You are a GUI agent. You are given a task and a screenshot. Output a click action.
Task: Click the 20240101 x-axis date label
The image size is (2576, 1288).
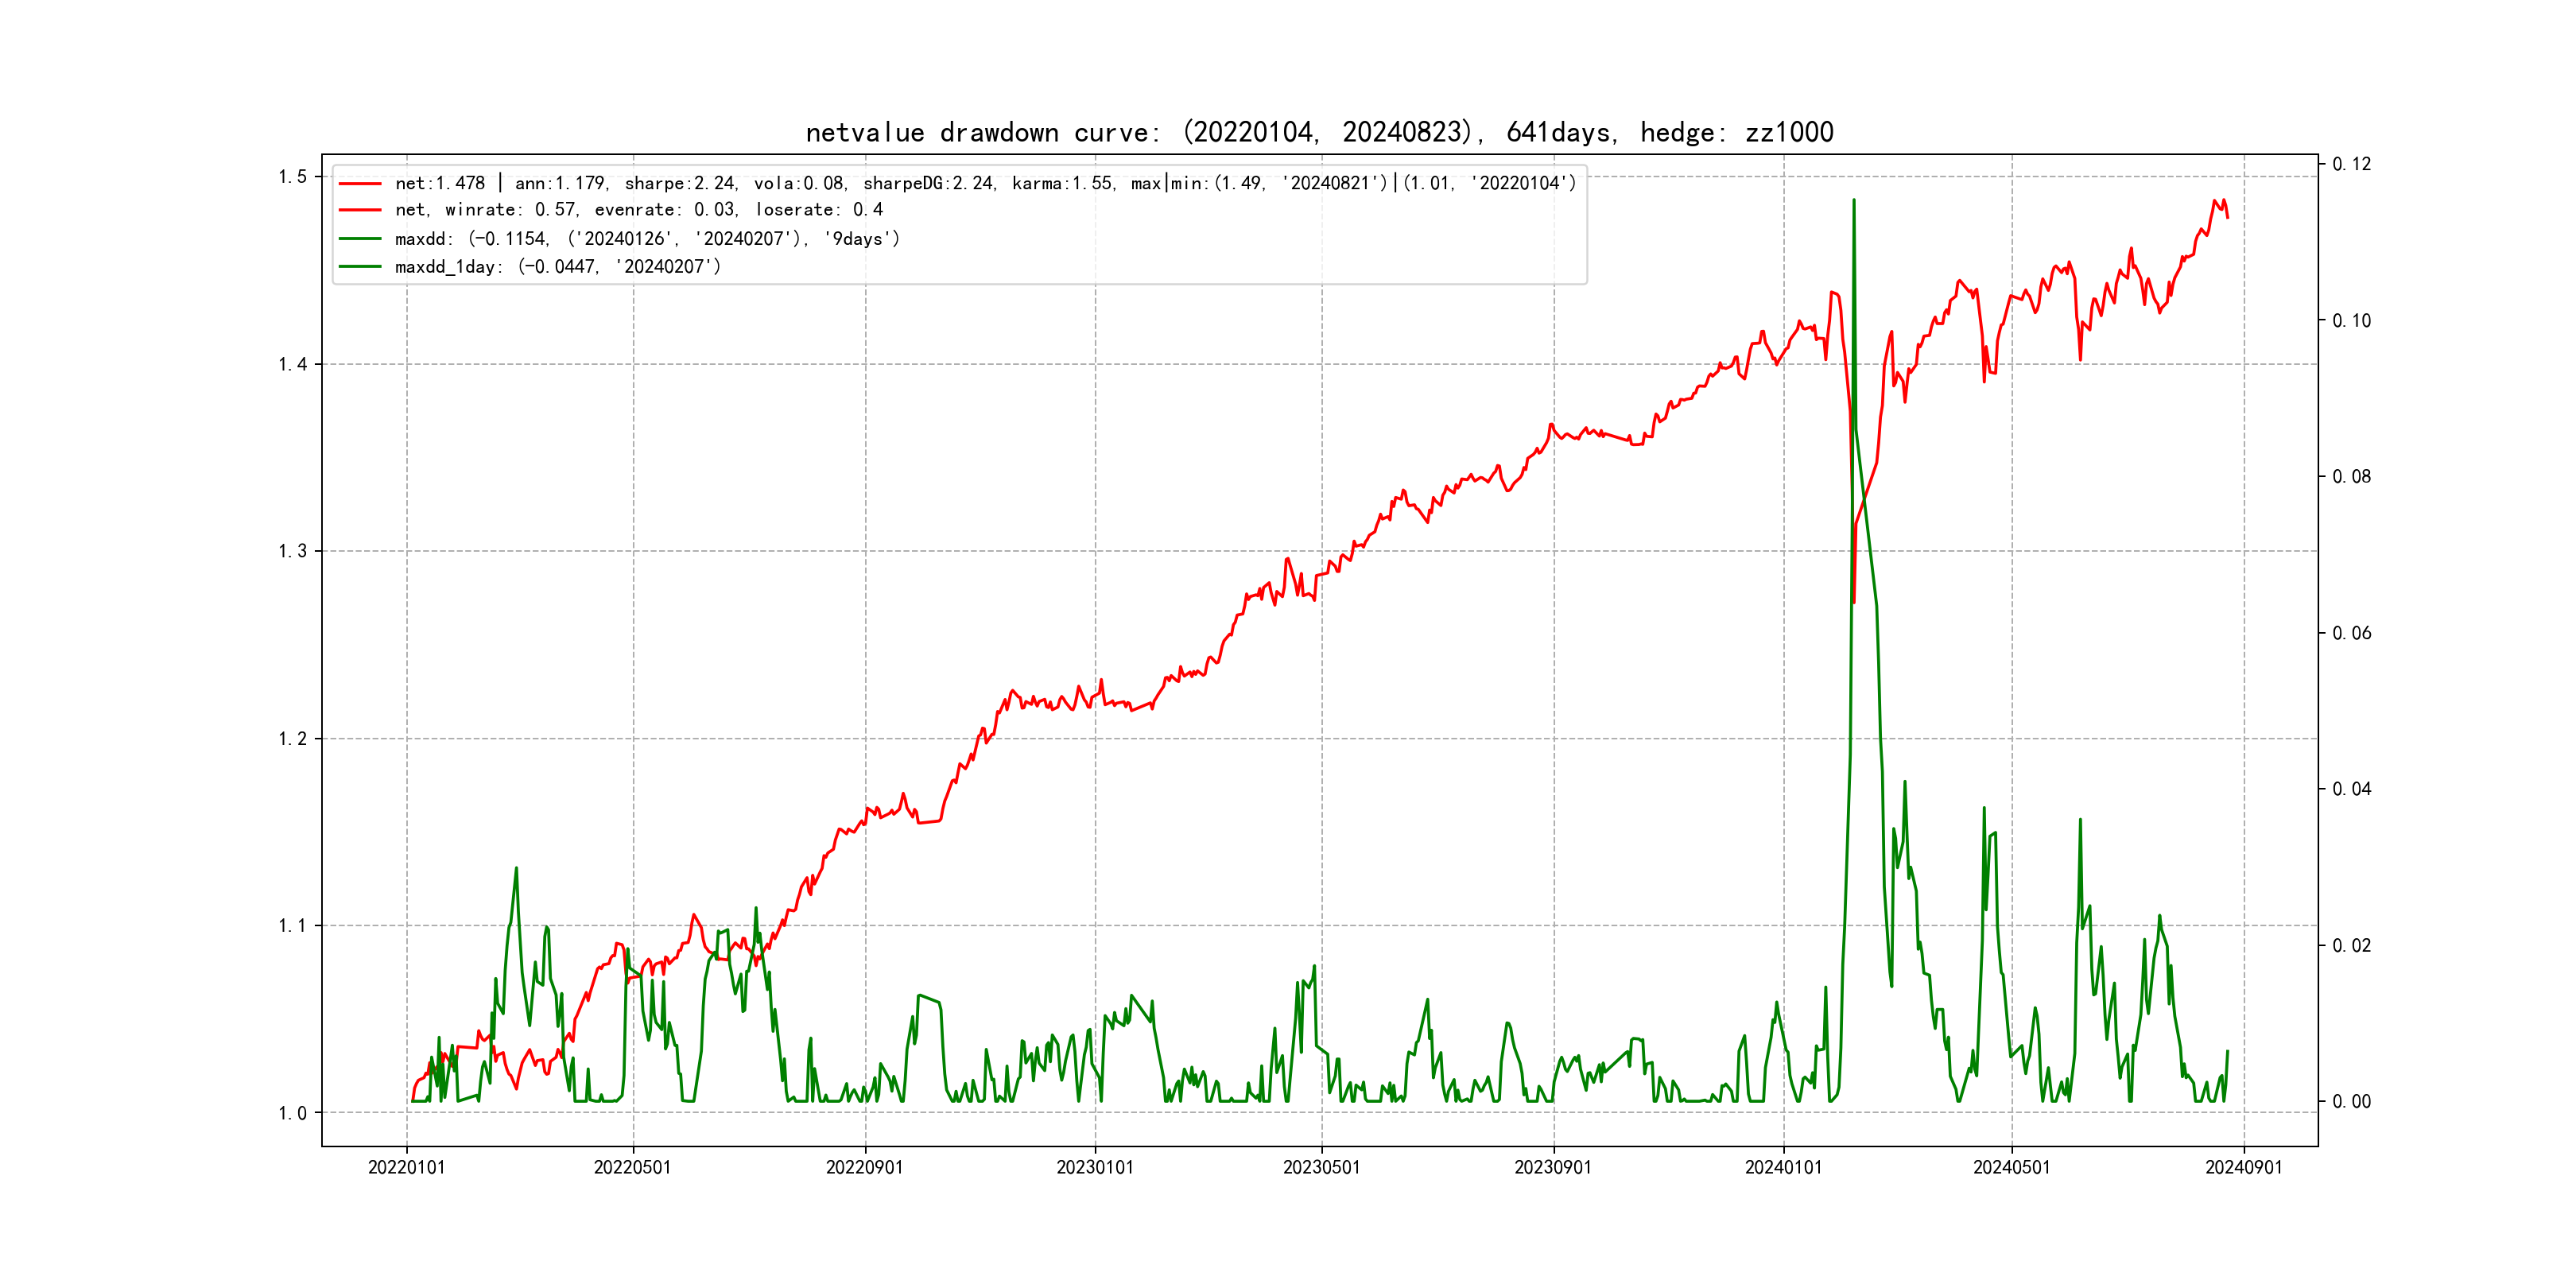(1783, 1167)
